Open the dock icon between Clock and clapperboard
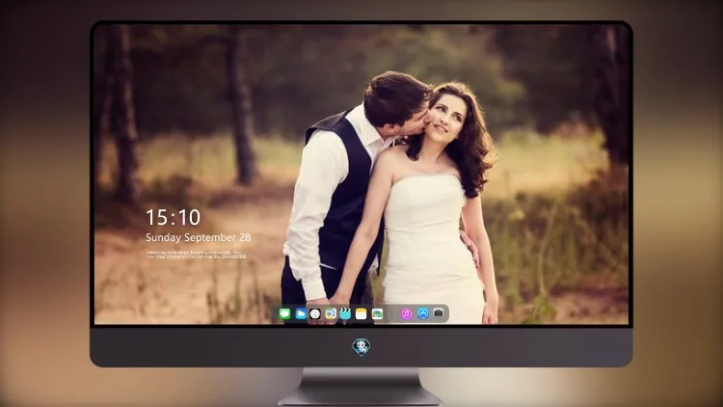Image resolution: width=723 pixels, height=407 pixels. (x=331, y=313)
